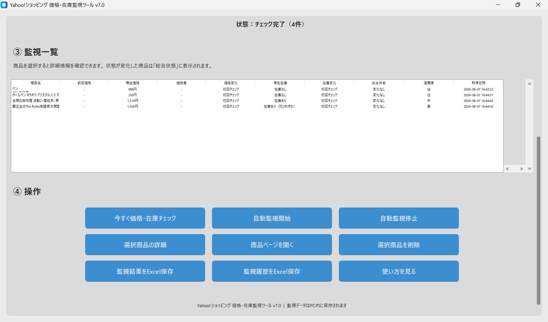Click the 998円 price cell
Viewport: 548px width, 322px height.
[x=132, y=89]
